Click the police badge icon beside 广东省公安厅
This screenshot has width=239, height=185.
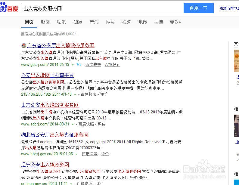coord(23,45)
